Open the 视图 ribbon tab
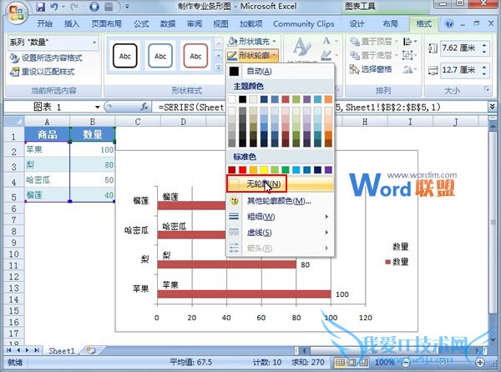The height and width of the screenshot is (372, 501). pyautogui.click(x=220, y=24)
